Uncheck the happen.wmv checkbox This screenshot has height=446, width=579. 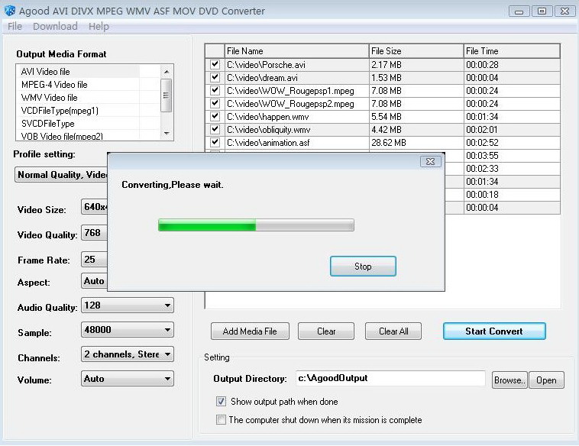215,116
